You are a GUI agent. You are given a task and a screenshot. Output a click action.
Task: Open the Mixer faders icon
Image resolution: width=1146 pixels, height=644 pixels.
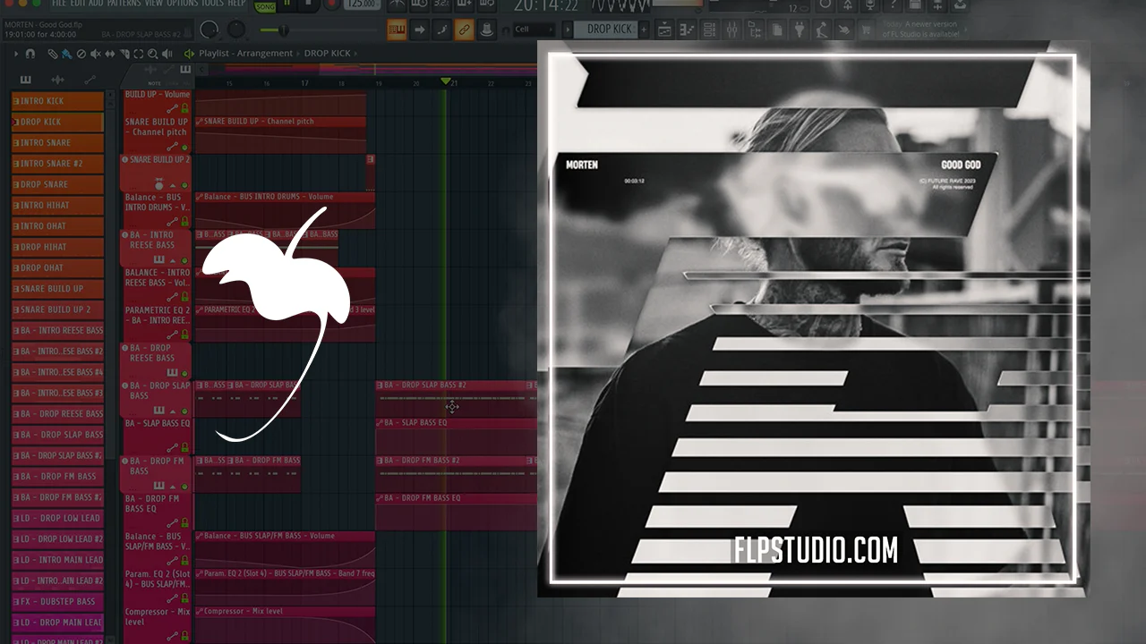(732, 30)
